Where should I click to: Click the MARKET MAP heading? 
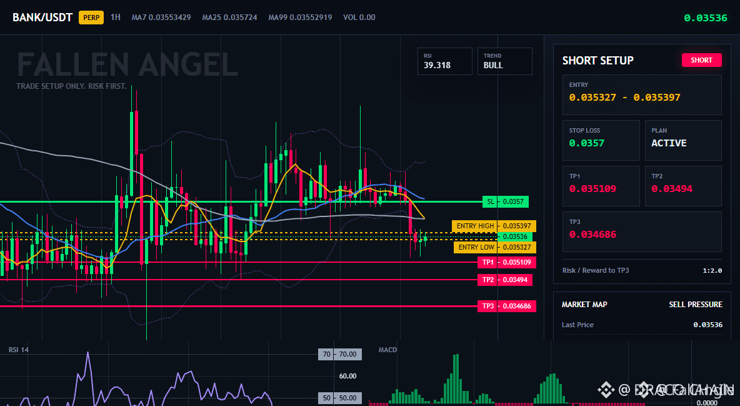click(584, 305)
